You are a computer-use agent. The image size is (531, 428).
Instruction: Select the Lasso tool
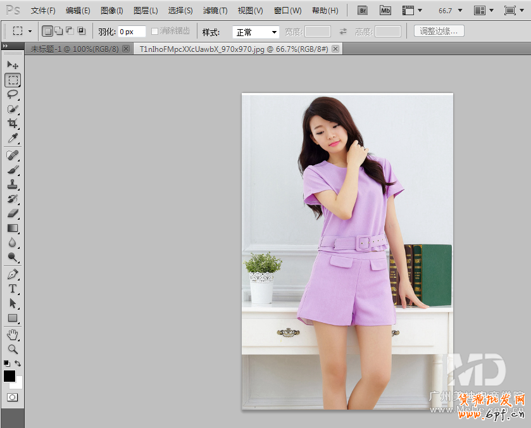13,94
